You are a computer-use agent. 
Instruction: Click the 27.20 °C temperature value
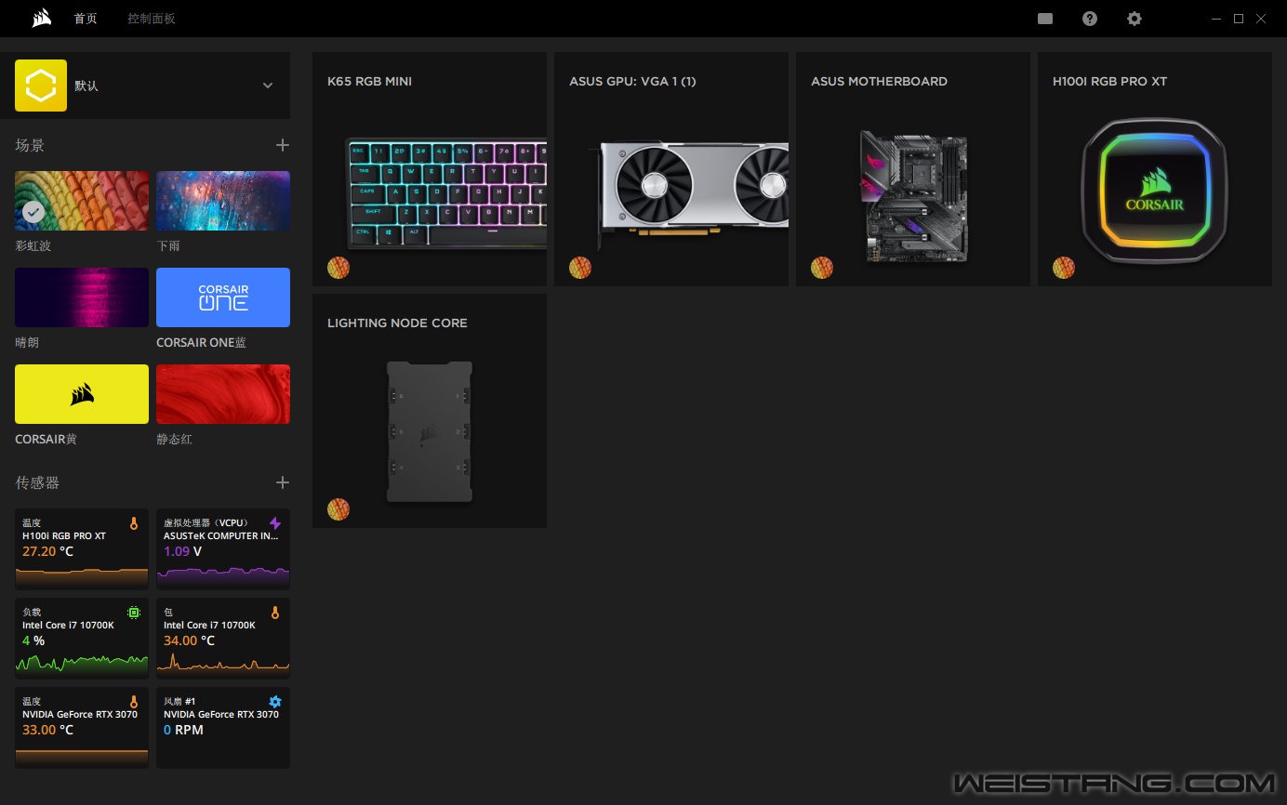tap(48, 551)
